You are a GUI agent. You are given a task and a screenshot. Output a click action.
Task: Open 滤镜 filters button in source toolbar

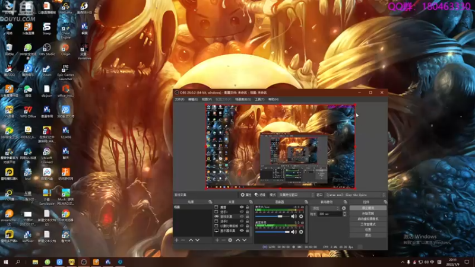pyautogui.click(x=260, y=195)
